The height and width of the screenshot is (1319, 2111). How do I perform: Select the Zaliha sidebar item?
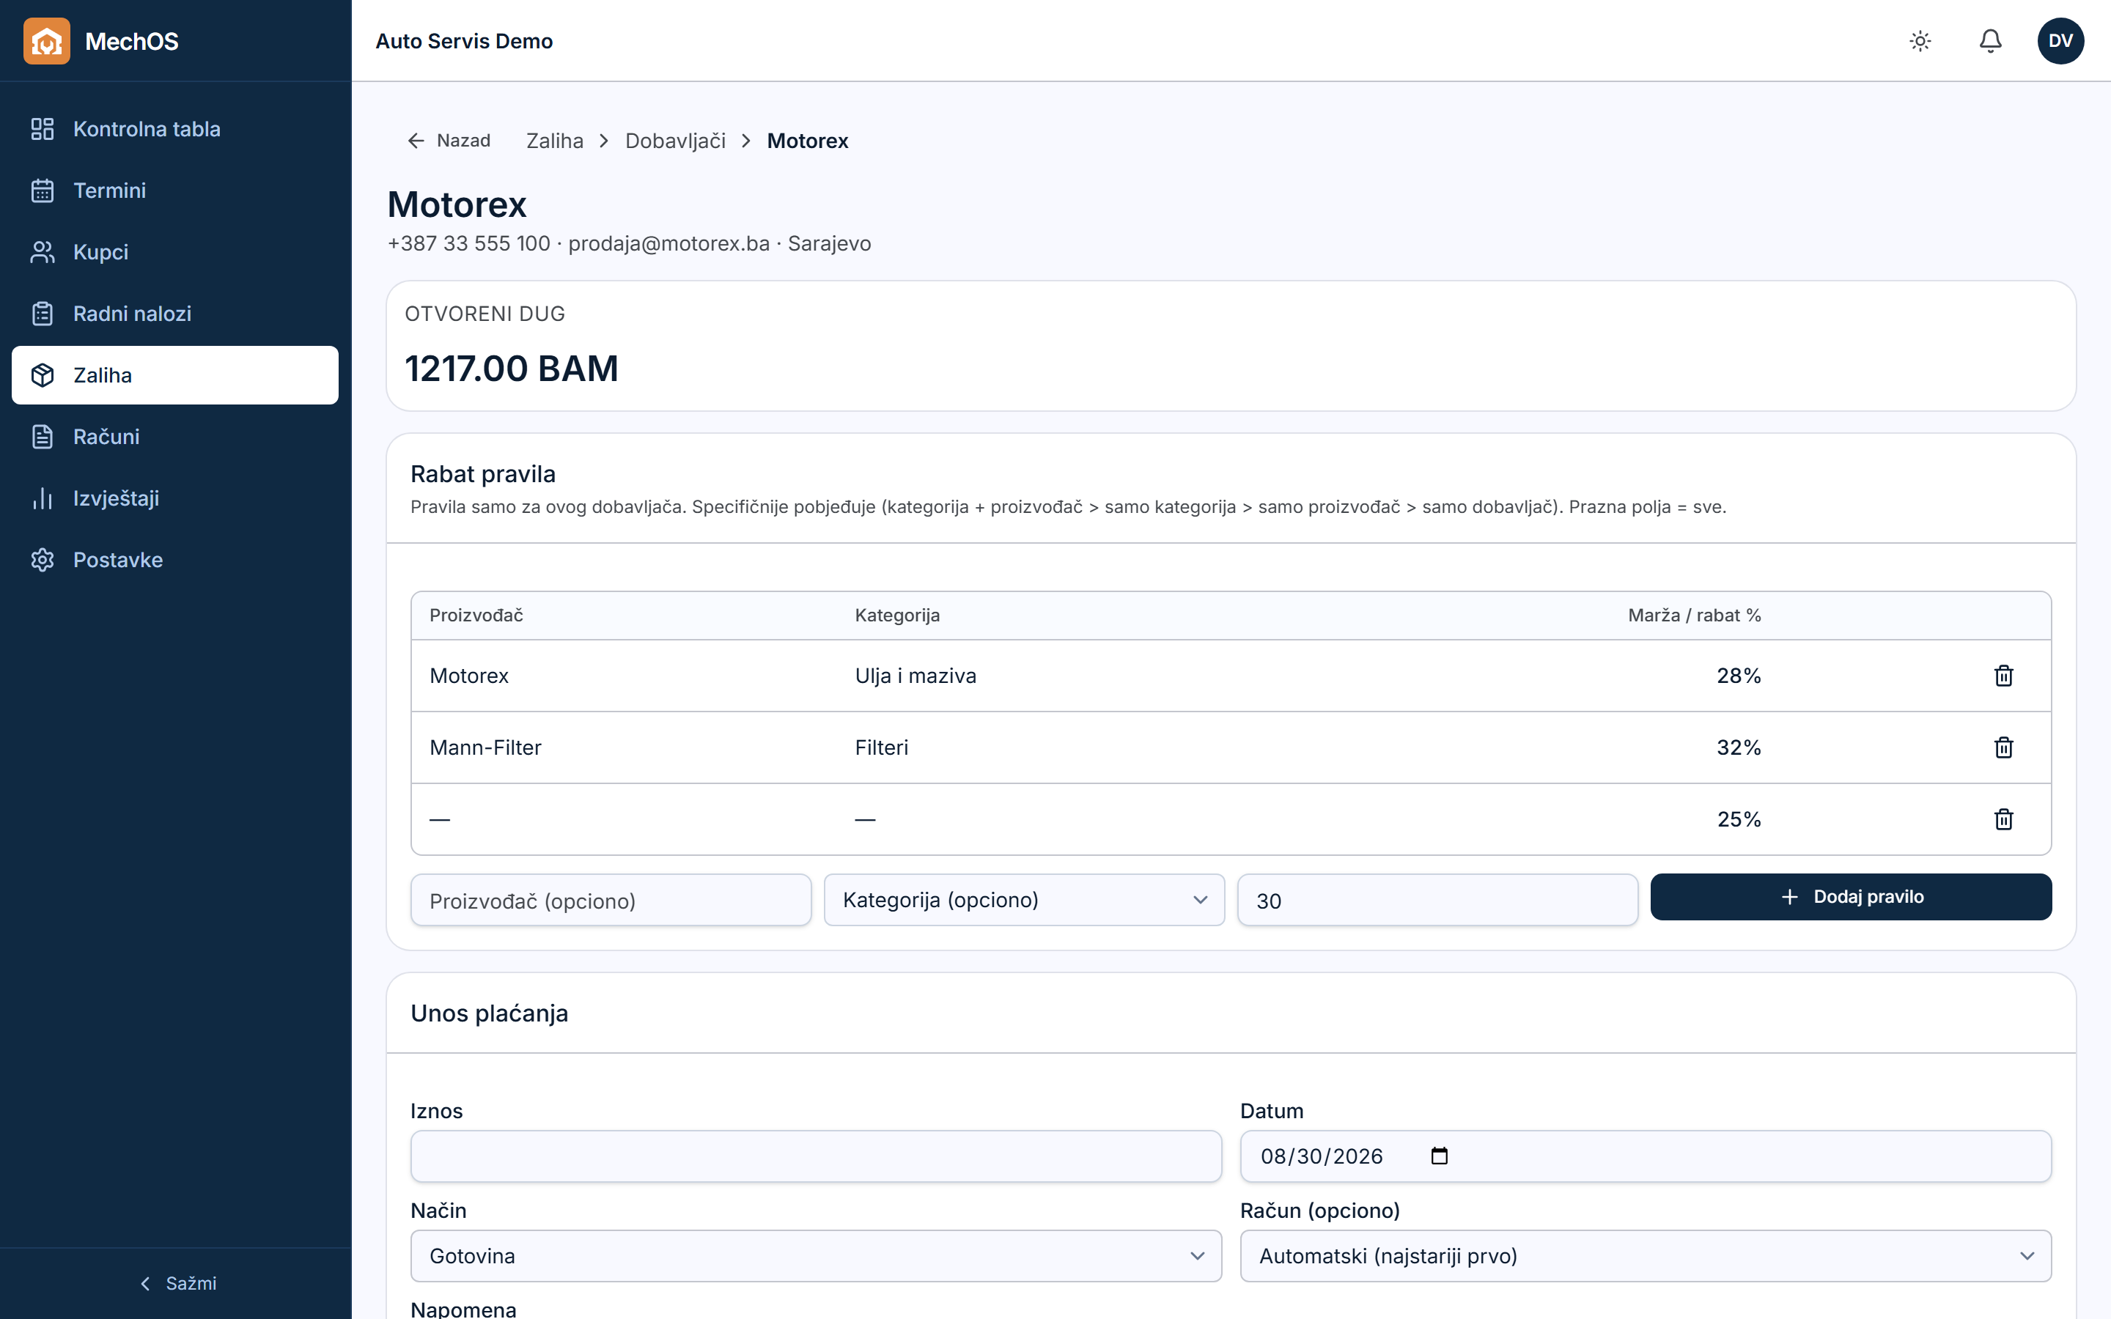coord(174,375)
